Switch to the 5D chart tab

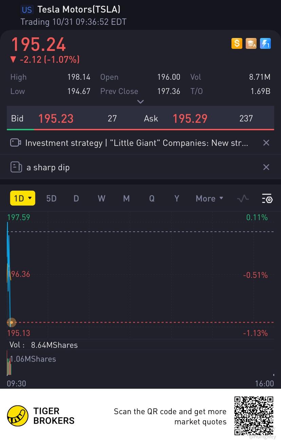click(x=51, y=198)
